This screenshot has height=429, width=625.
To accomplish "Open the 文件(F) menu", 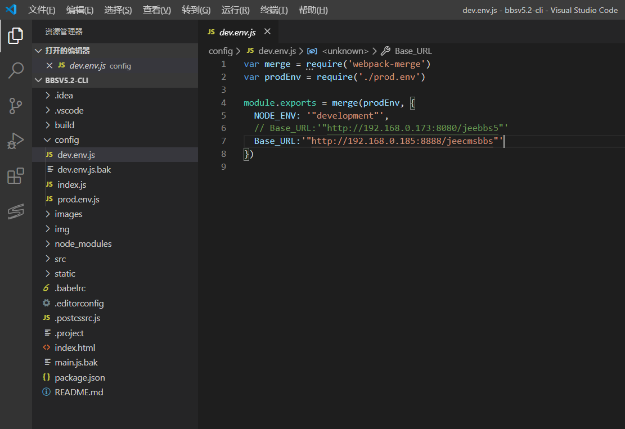I will (42, 10).
